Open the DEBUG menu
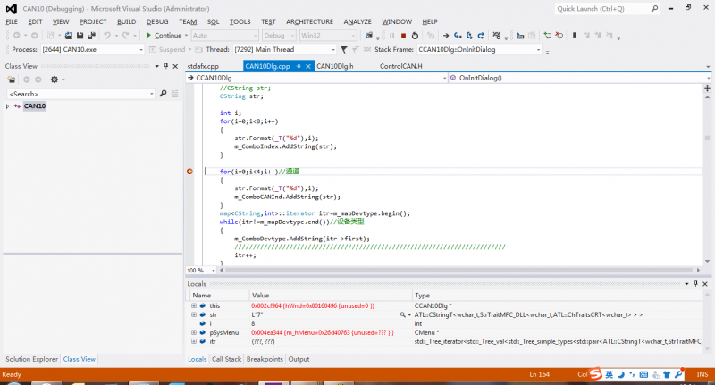The image size is (715, 385). (x=156, y=21)
